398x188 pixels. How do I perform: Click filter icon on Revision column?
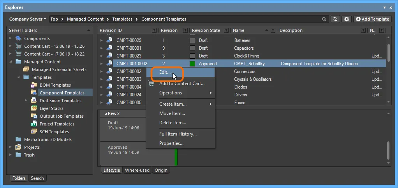tap(185, 30)
